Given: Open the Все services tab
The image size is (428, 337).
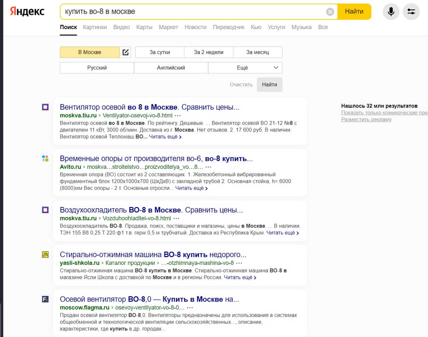Looking at the screenshot, I should tap(323, 27).
